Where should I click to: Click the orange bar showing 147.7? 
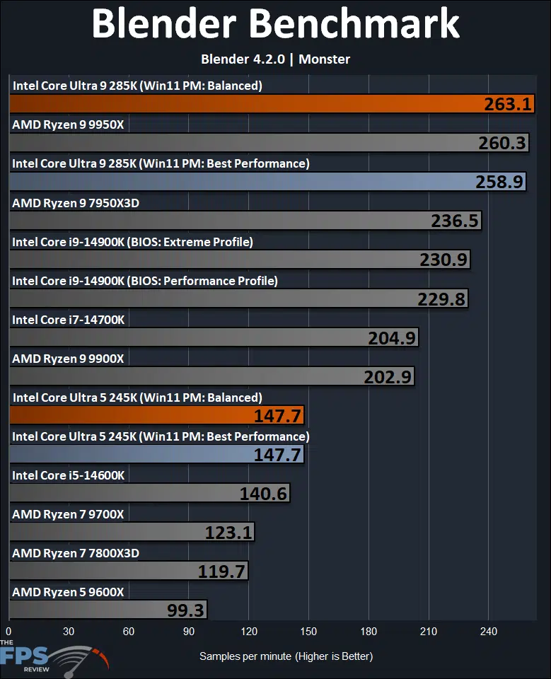(x=157, y=416)
